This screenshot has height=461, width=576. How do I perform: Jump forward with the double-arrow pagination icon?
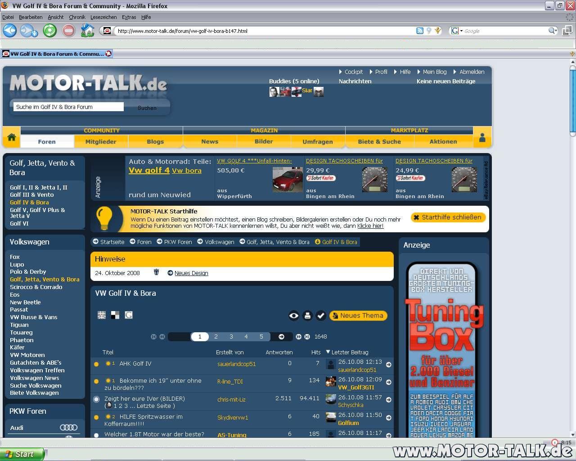[x=298, y=337]
